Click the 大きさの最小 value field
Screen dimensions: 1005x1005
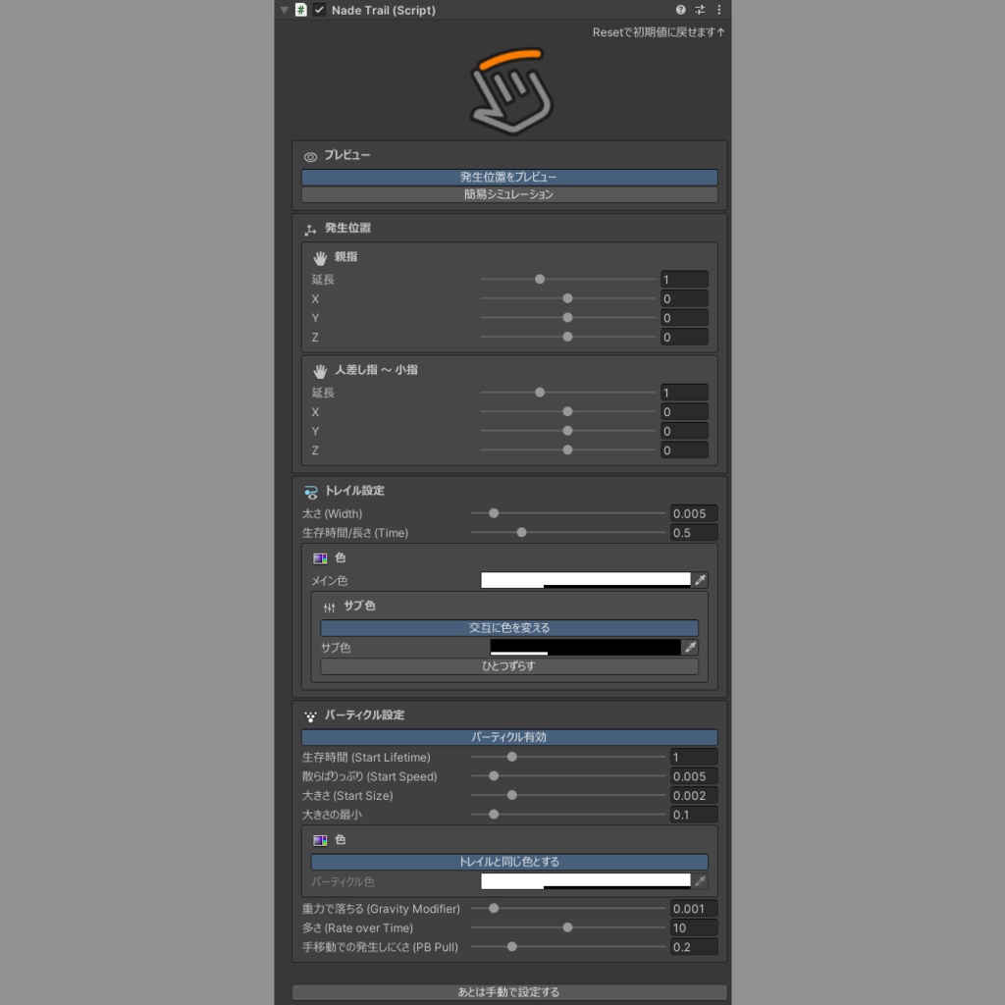694,815
